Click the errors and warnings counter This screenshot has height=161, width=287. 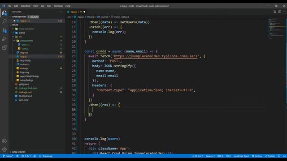26,156
